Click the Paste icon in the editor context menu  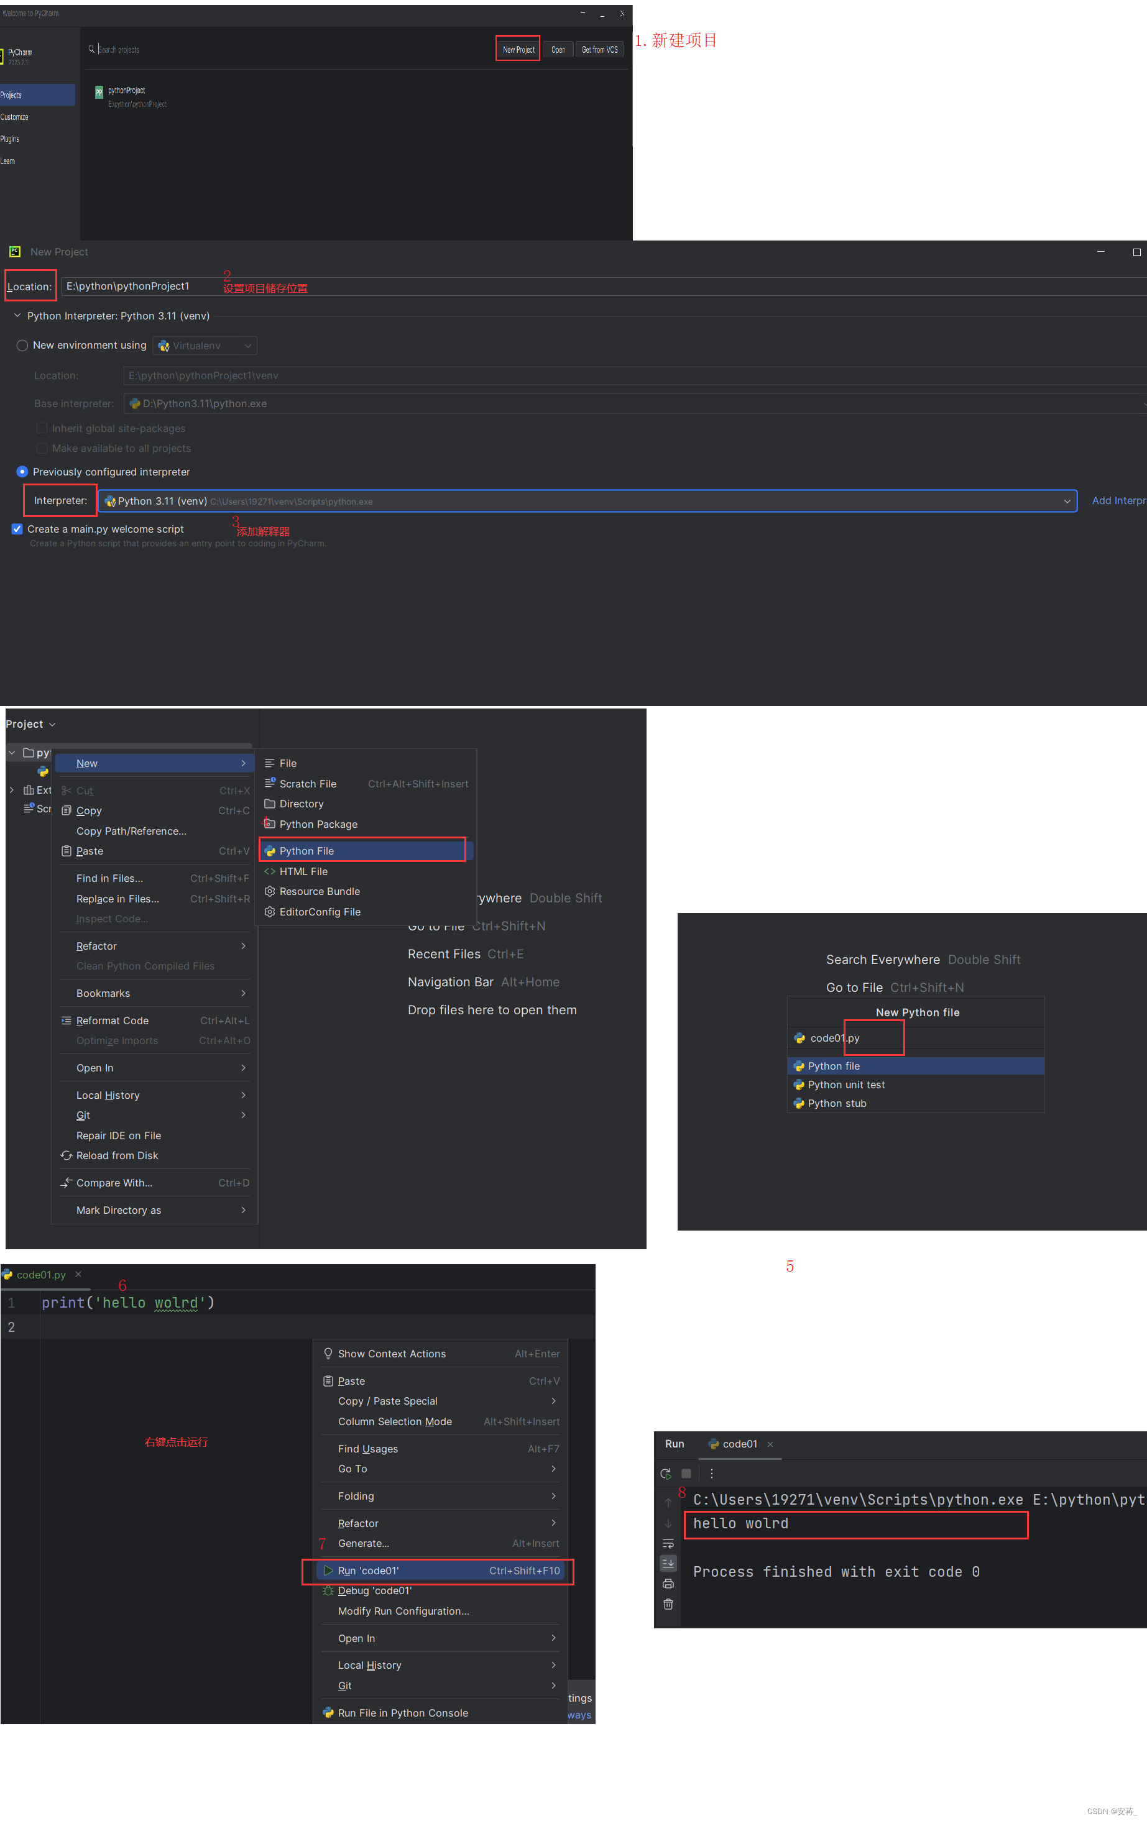coord(328,1381)
